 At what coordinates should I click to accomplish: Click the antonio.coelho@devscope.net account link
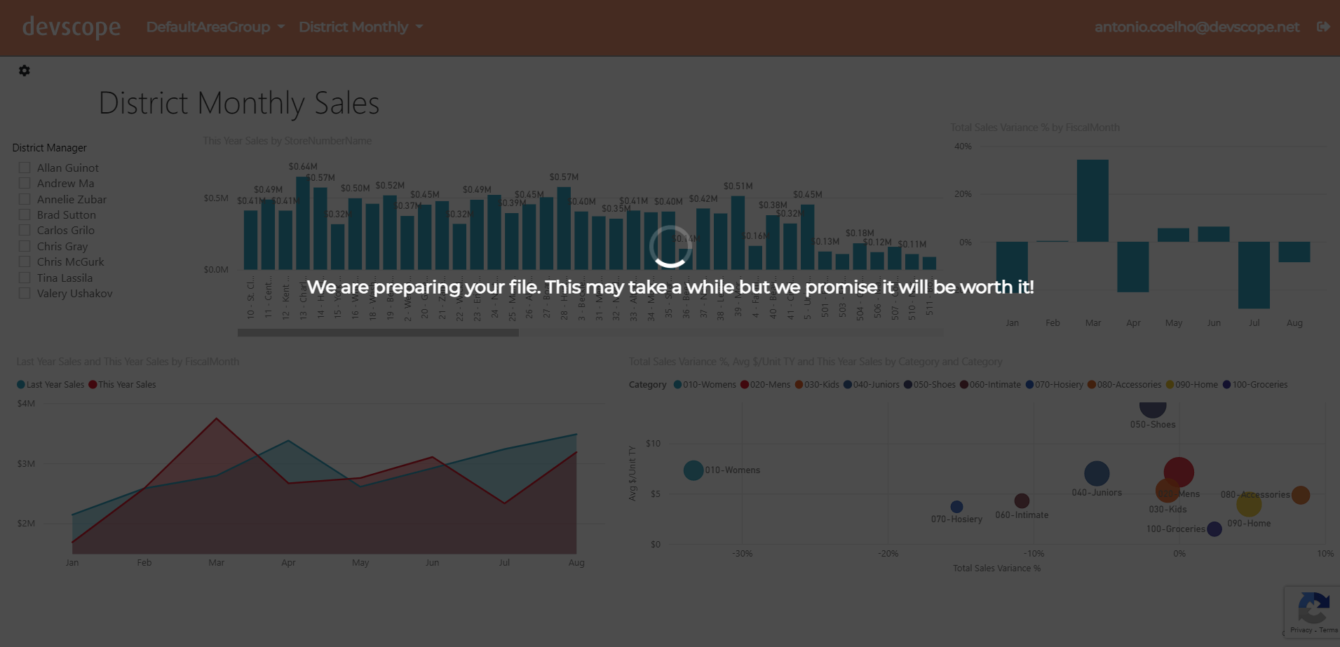1196,27
